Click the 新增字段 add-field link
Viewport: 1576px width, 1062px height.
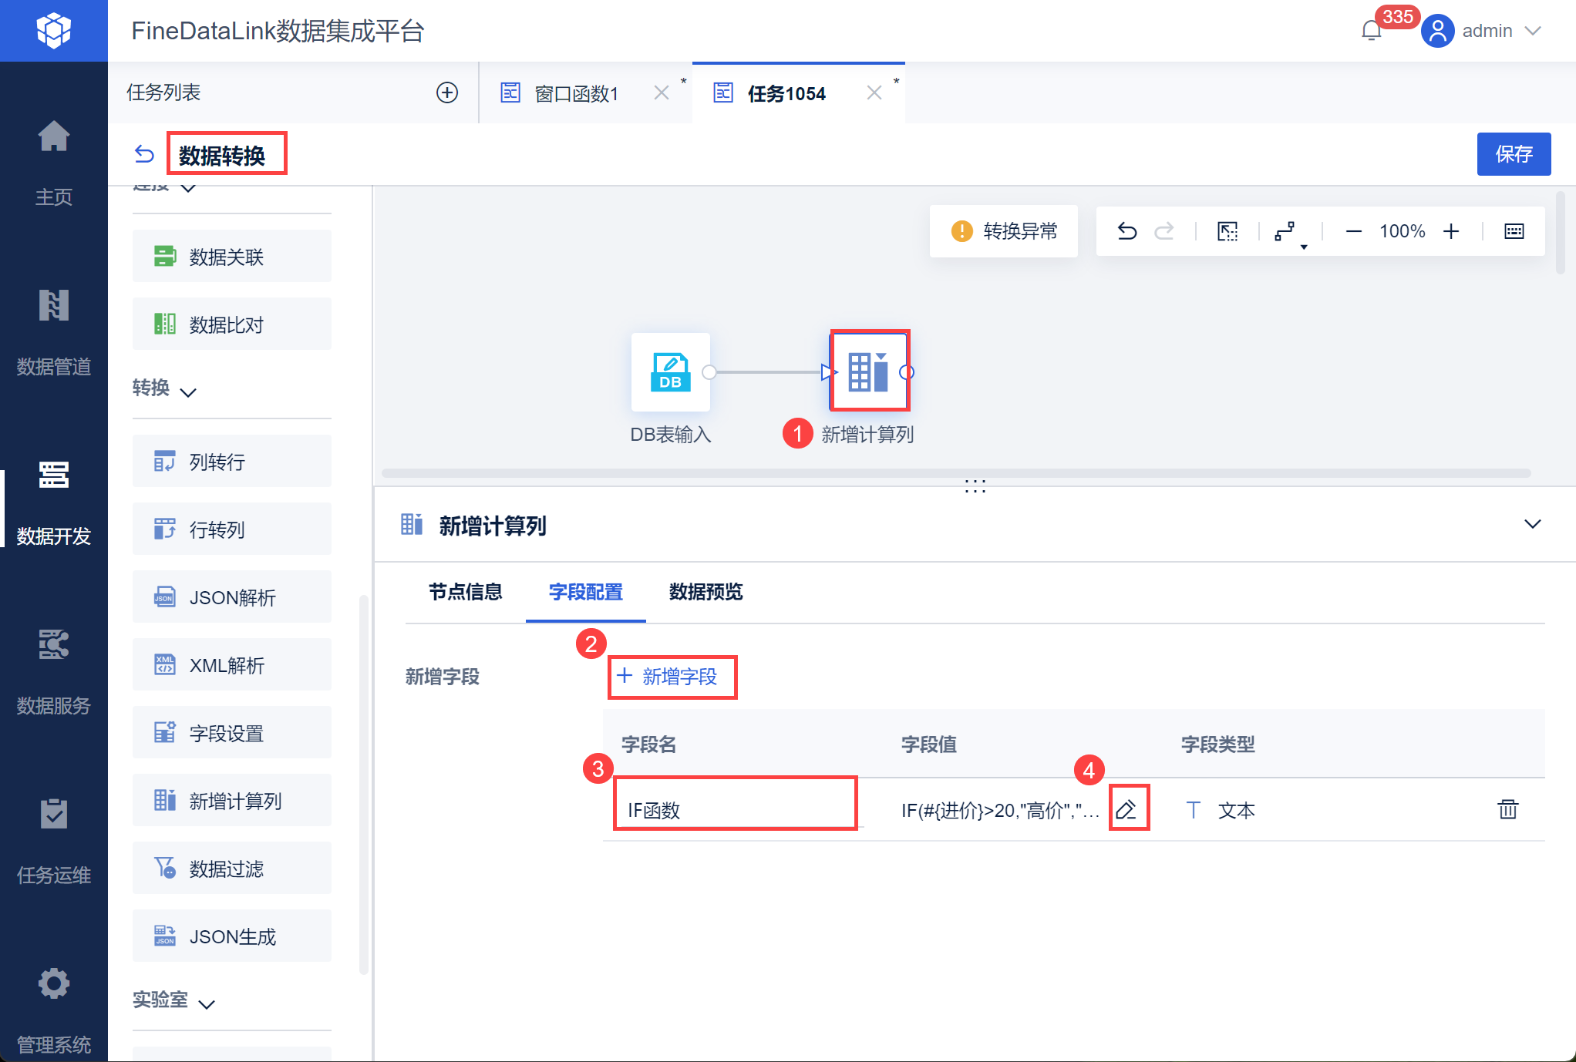(669, 677)
